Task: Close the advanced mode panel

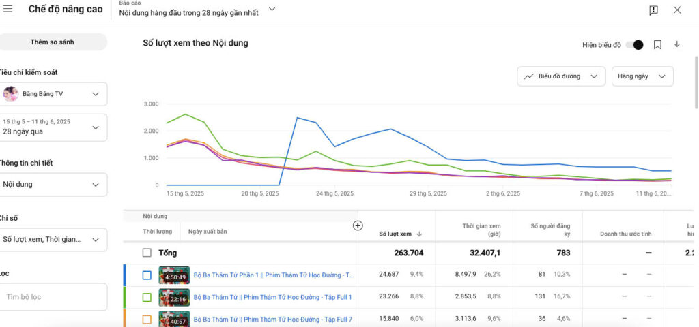Action: click(677, 10)
